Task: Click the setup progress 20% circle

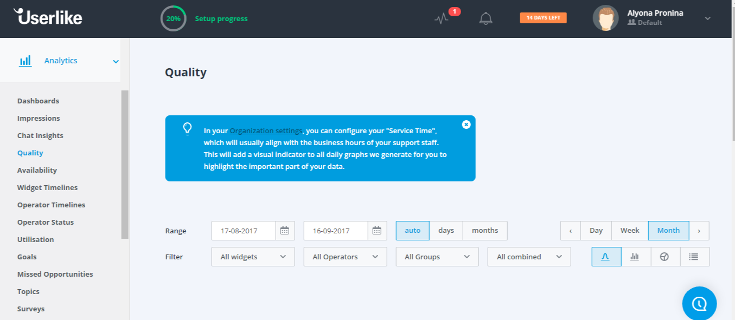Action: [x=174, y=18]
